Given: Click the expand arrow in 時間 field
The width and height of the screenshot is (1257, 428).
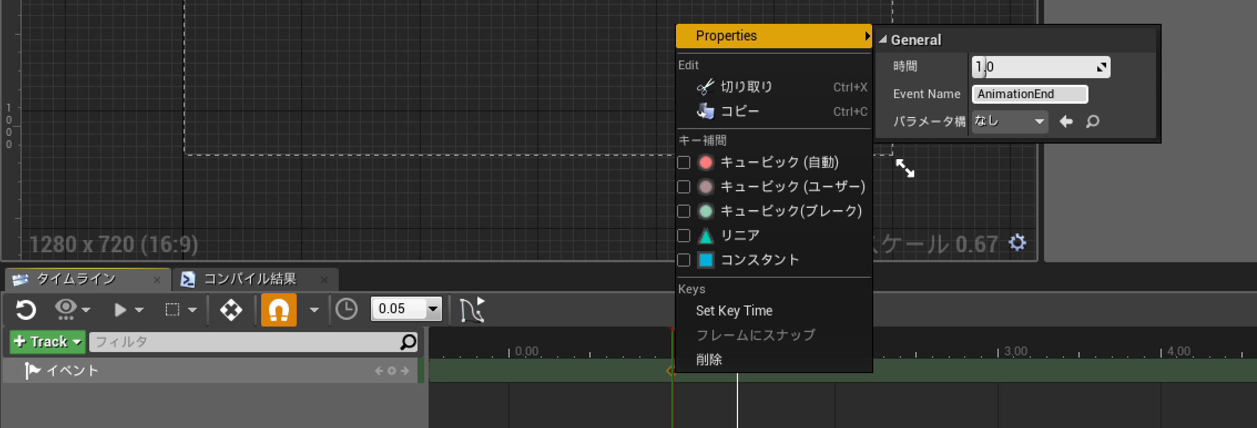Looking at the screenshot, I should pyautogui.click(x=1102, y=67).
